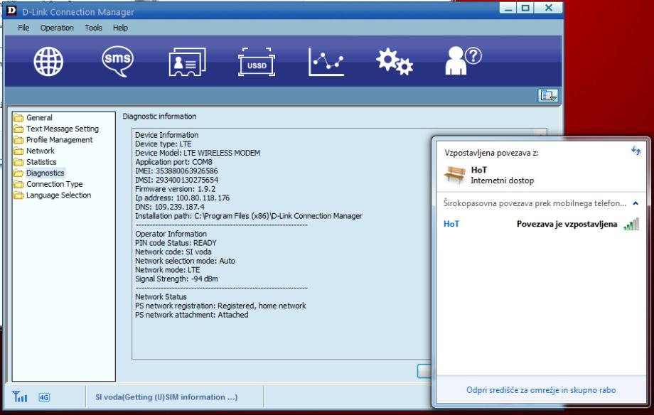Select the HoT connection entry
The image size is (654, 415).
(x=451, y=224)
